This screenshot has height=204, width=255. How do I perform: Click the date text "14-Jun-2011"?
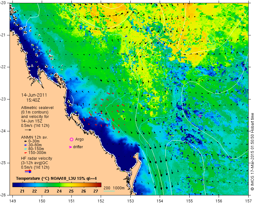pos(34,95)
